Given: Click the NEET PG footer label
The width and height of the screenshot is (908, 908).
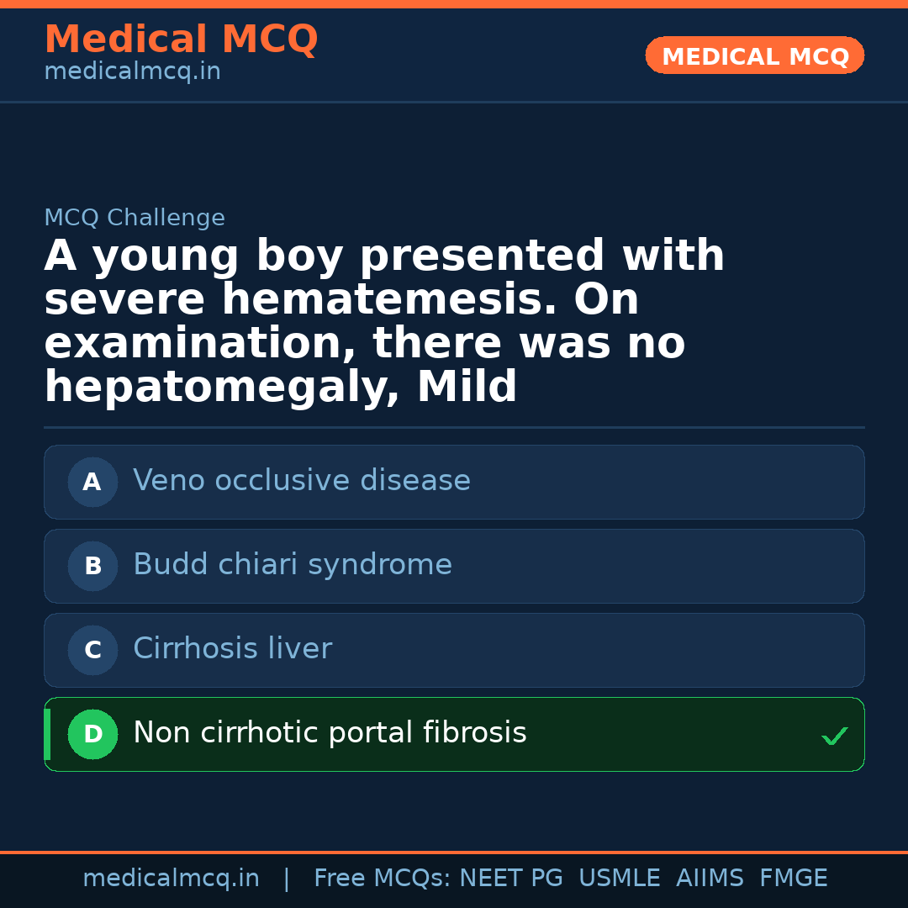Looking at the screenshot, I should pos(511,879).
